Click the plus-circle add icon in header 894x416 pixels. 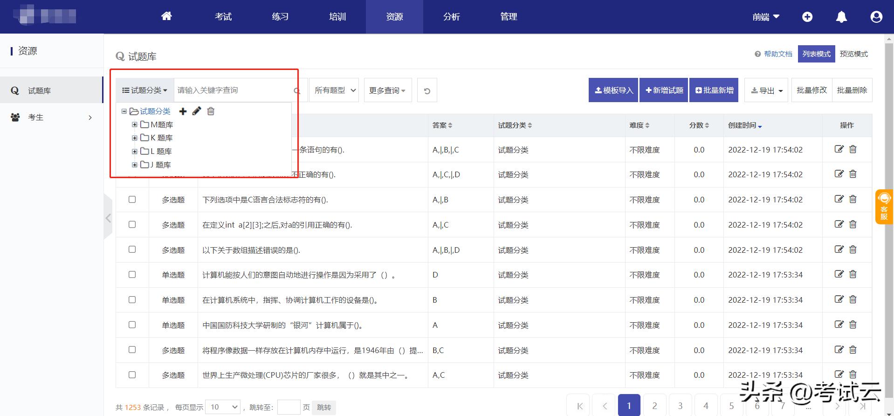pyautogui.click(x=807, y=17)
